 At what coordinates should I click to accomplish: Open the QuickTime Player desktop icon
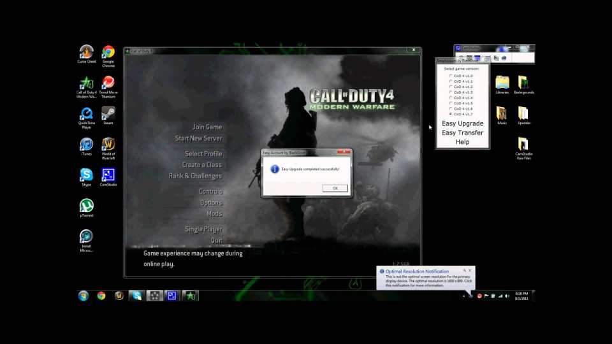click(x=86, y=118)
